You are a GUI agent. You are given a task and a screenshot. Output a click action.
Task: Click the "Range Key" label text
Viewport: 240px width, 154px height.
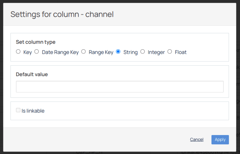(101, 52)
